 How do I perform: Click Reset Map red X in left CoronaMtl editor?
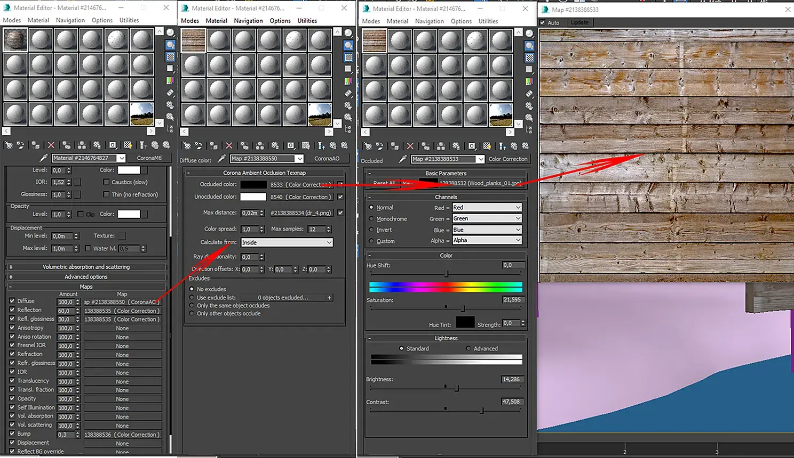coord(51,145)
